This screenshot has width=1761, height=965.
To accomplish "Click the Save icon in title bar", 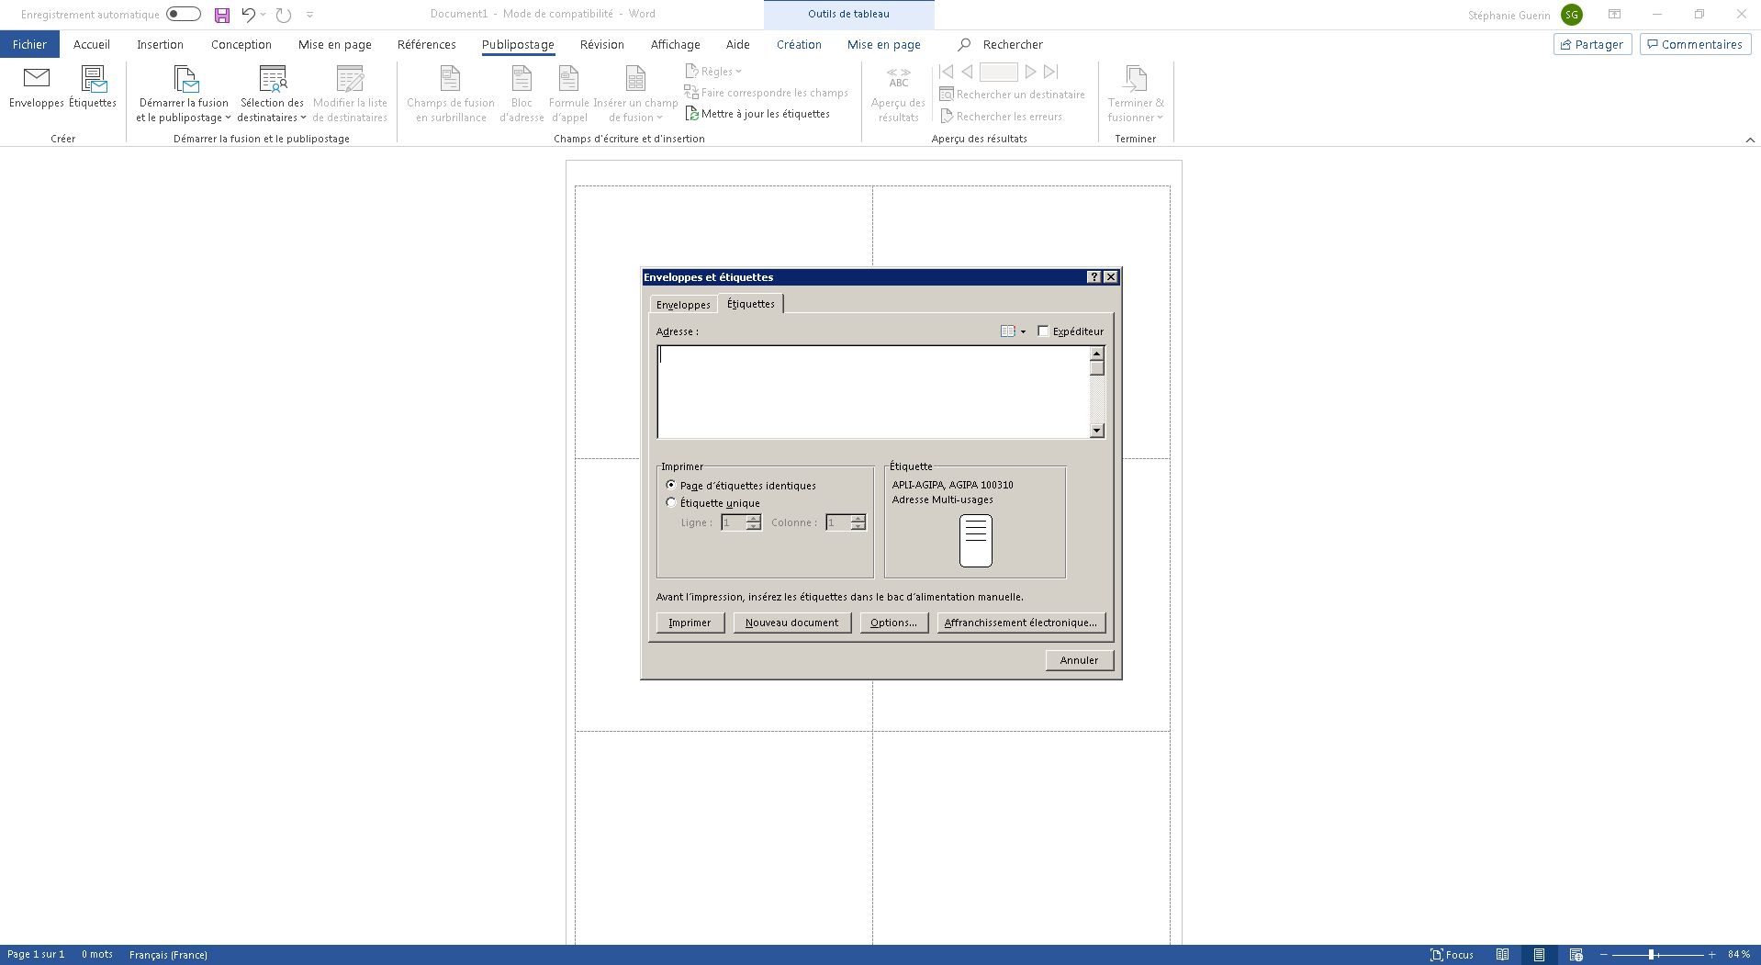I will pos(221,15).
